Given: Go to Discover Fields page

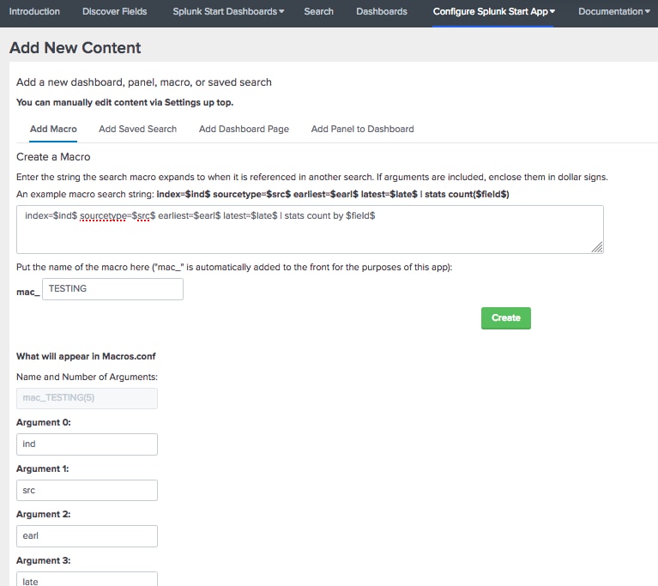Looking at the screenshot, I should point(115,11).
